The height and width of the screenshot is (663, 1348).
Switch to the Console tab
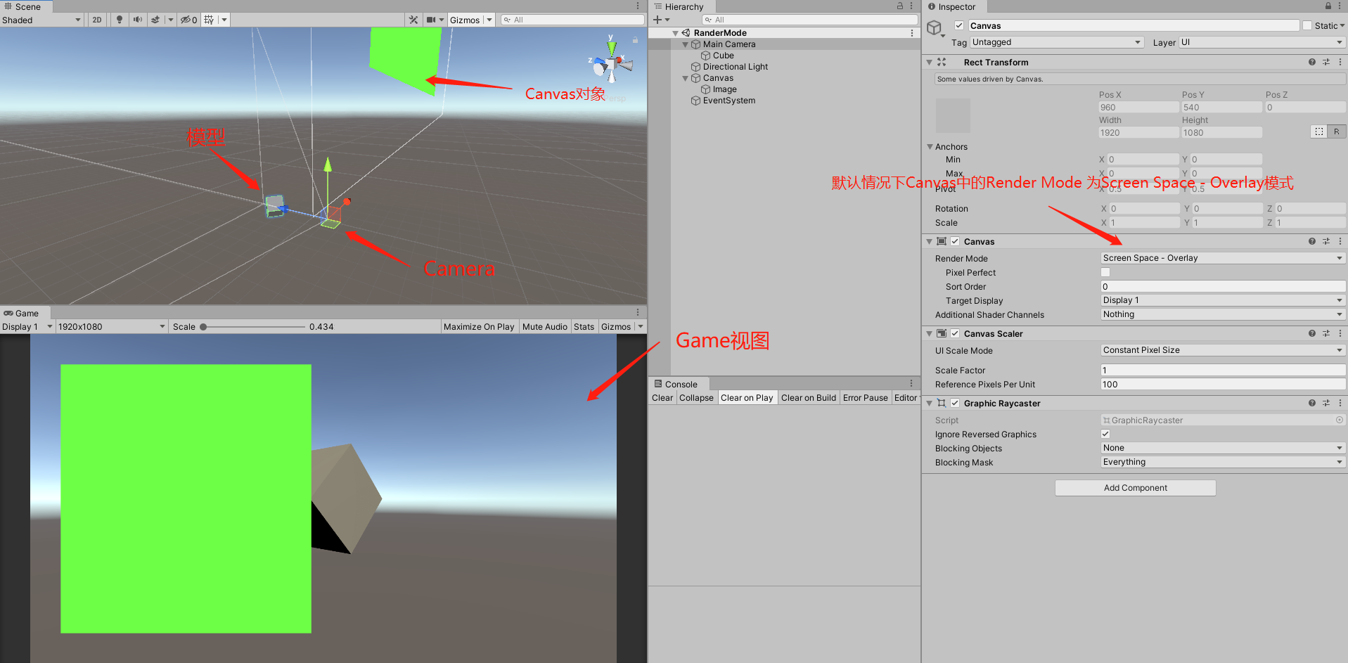pyautogui.click(x=677, y=384)
